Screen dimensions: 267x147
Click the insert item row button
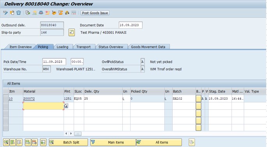pyautogui.click(x=28, y=142)
